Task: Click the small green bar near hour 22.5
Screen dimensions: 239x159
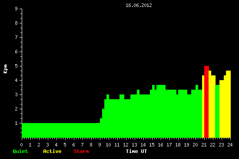Action: 217,111
